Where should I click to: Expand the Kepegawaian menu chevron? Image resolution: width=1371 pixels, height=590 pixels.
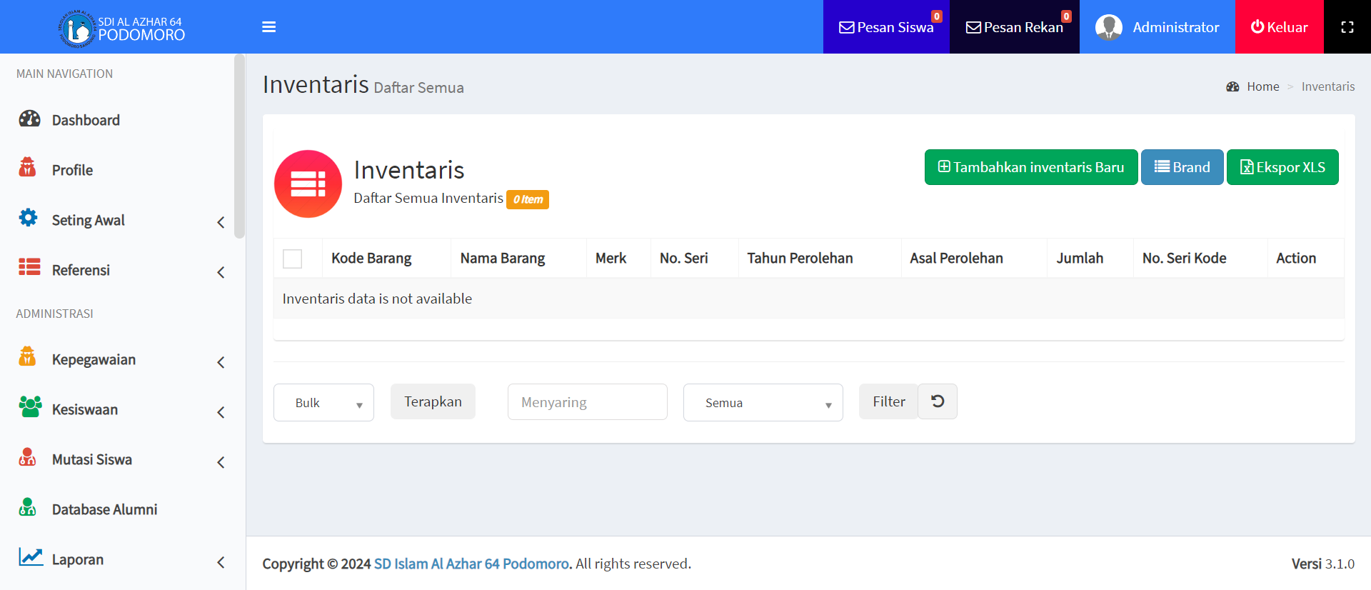point(221,362)
